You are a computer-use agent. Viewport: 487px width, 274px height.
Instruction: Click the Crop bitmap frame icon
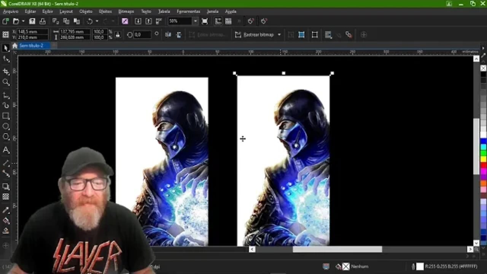tap(315, 35)
